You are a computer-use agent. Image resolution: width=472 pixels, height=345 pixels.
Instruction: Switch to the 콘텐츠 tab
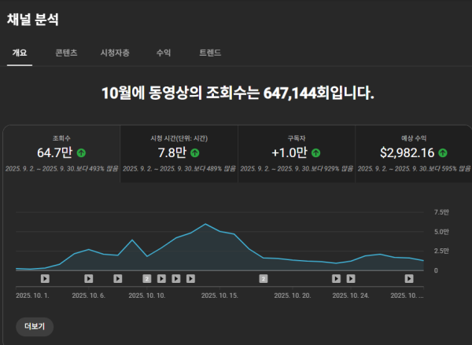66,53
